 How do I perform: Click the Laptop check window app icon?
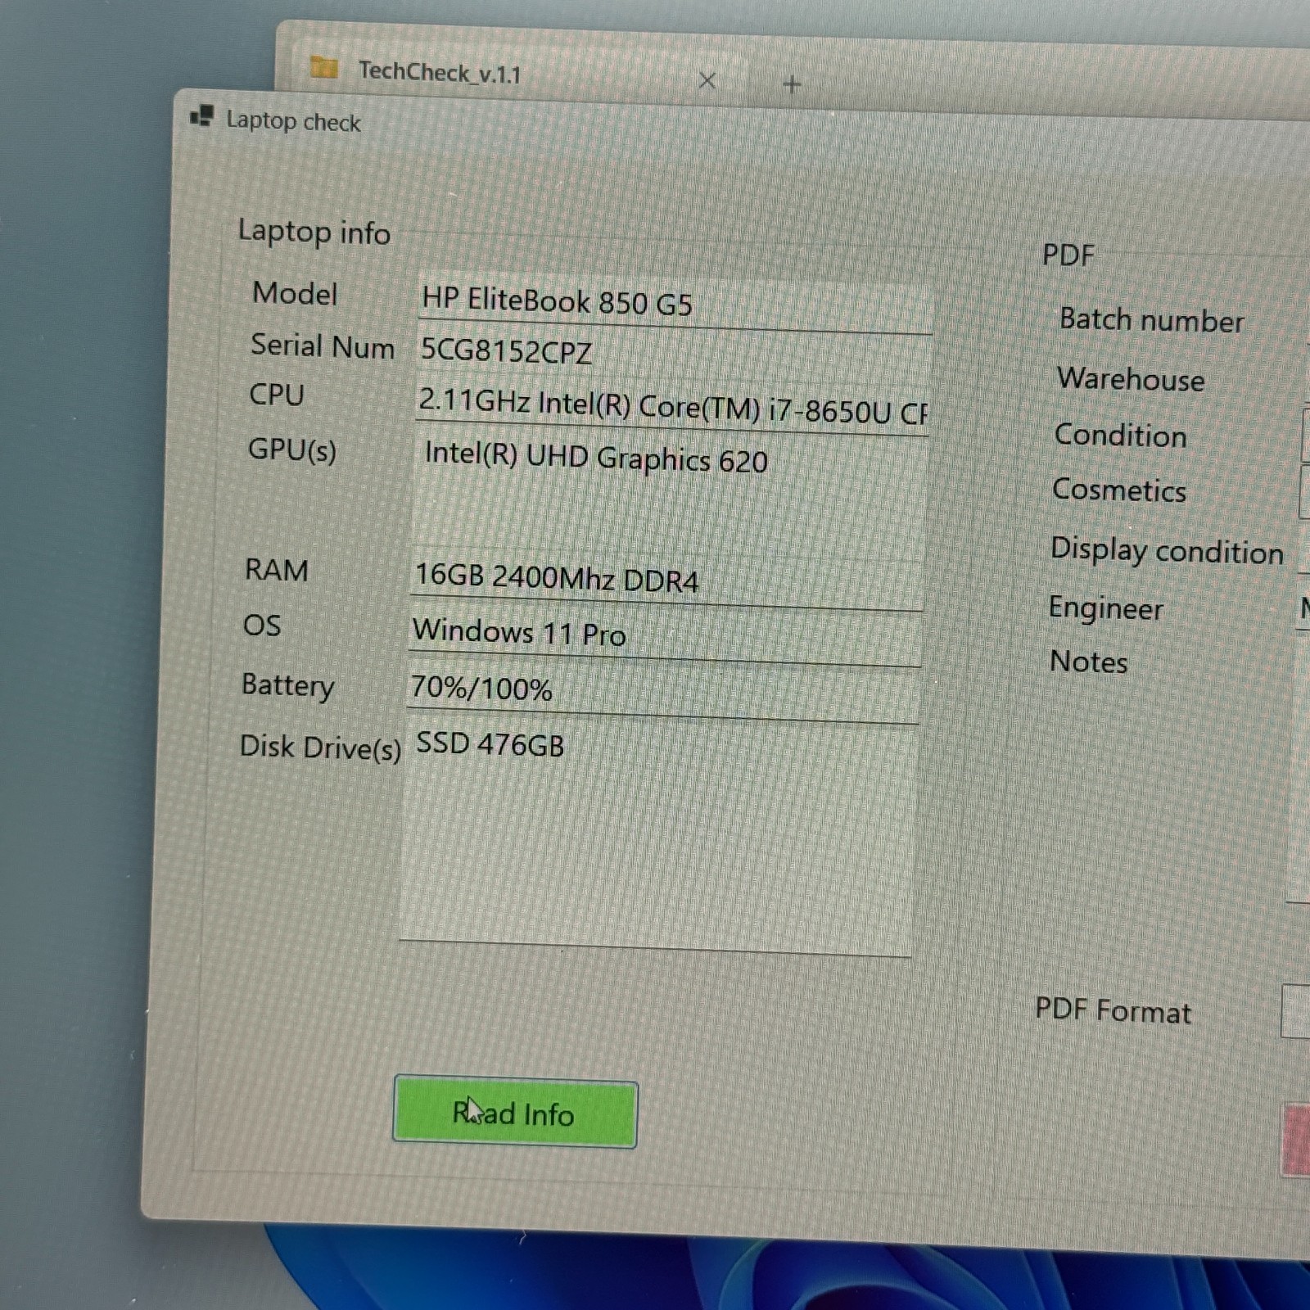pyautogui.click(x=202, y=117)
